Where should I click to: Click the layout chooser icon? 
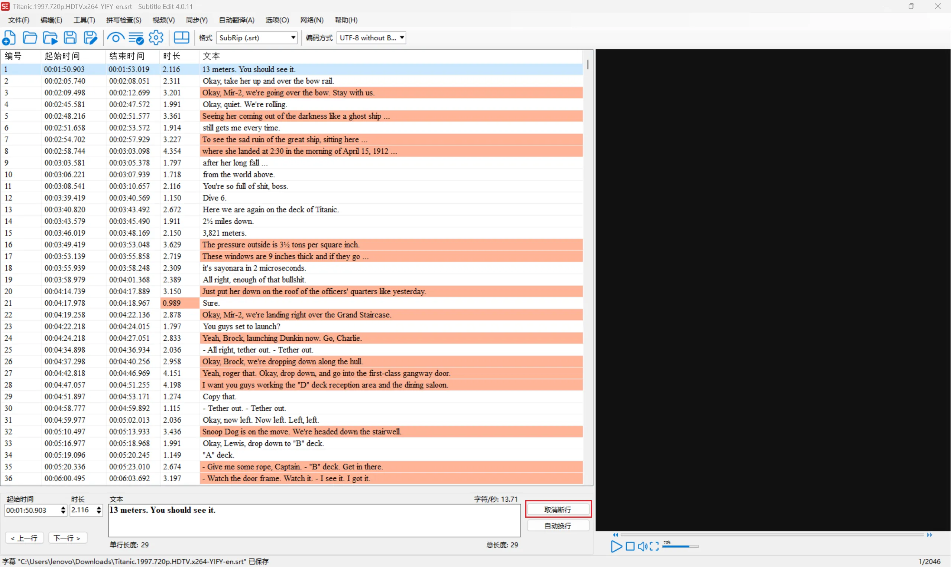(181, 37)
